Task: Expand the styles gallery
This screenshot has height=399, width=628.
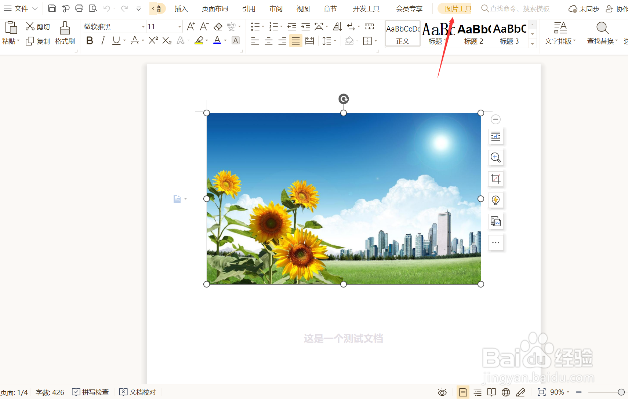Action: click(533, 43)
